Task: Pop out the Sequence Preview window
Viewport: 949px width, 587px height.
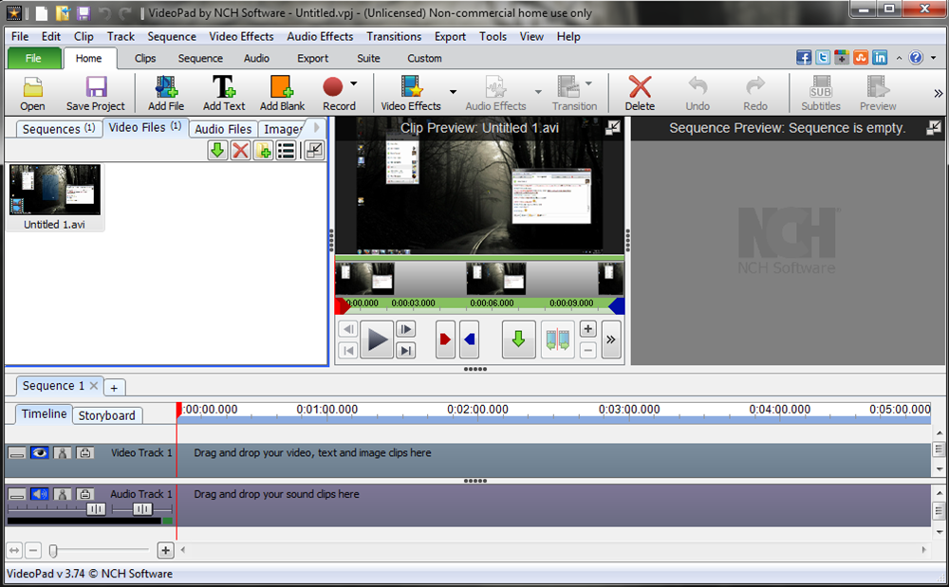Action: [933, 127]
